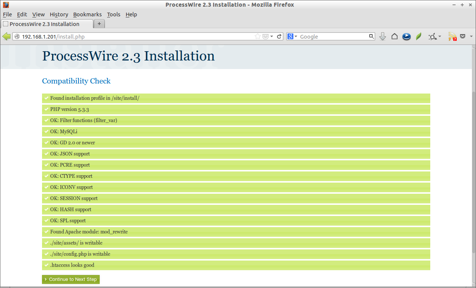Open the URL history dropdown arrow
The width and height of the screenshot is (476, 288).
[272, 36]
